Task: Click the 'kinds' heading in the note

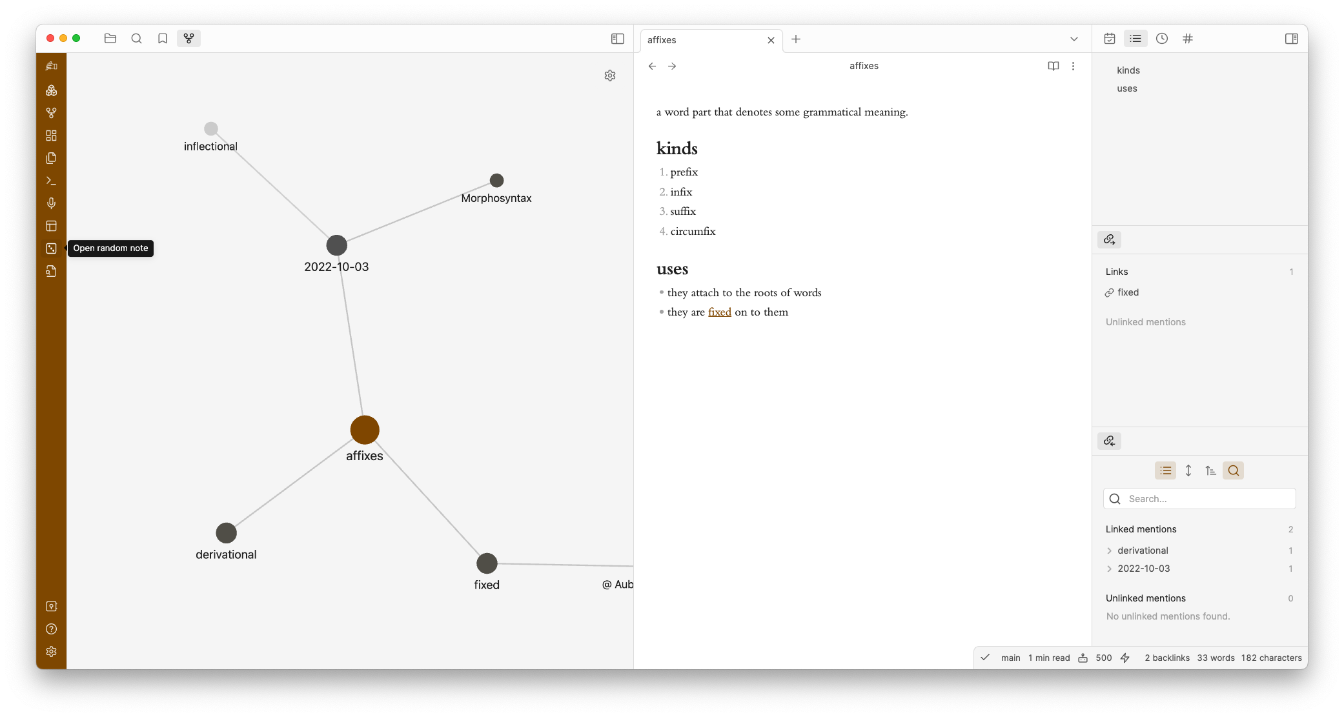Action: click(x=677, y=148)
